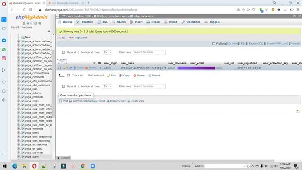Image resolution: width=302 pixels, height=170 pixels.
Task: Open column sort dropdown arrow near ID
Action: (94, 63)
